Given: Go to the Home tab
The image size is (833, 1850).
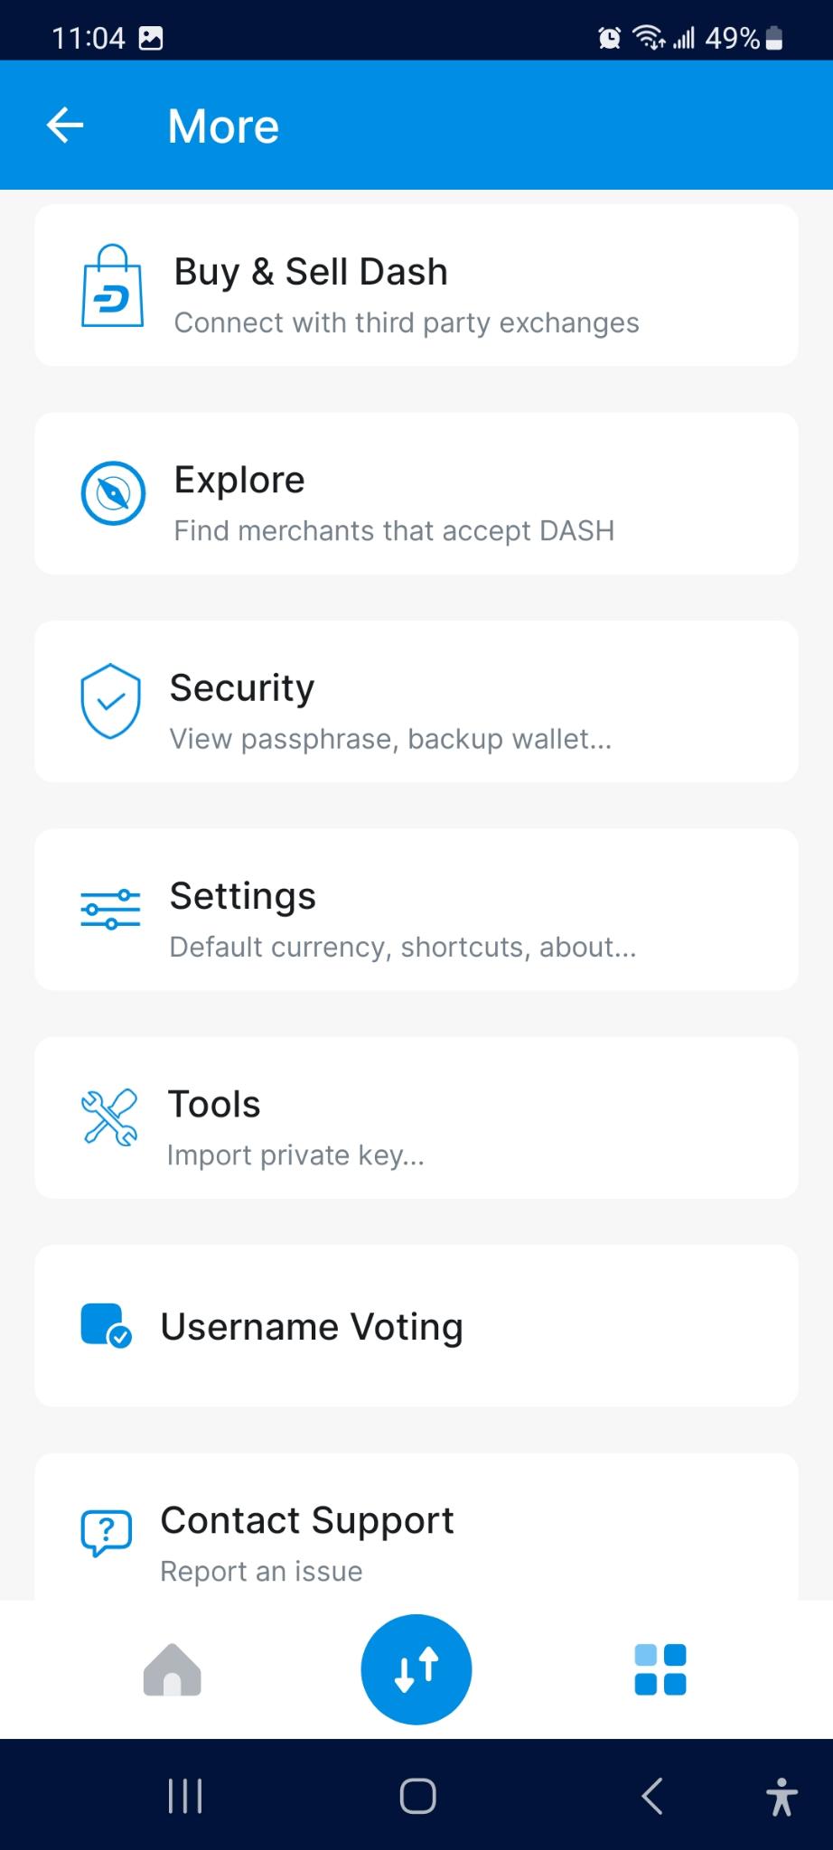Looking at the screenshot, I should click(x=172, y=1669).
